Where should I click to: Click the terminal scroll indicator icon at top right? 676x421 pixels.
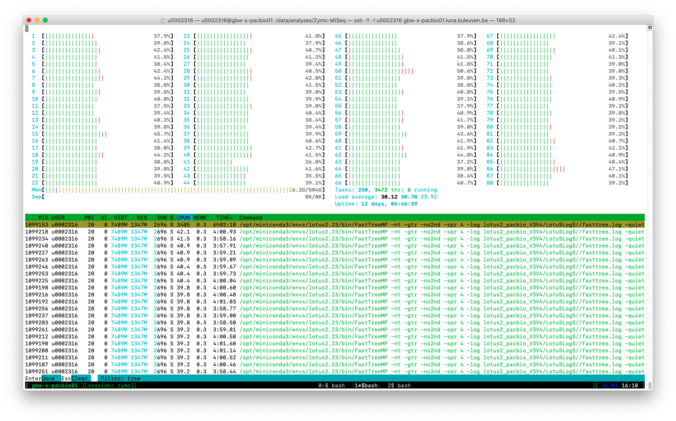click(650, 28)
